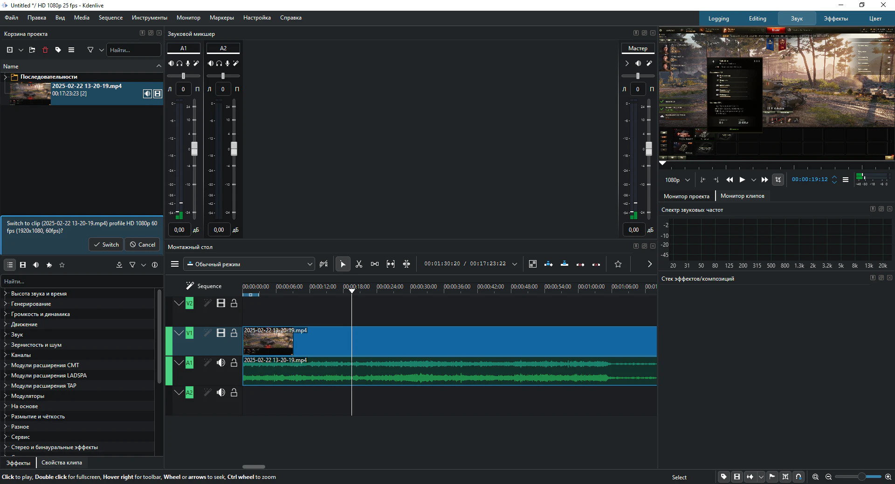Switch to the 'Монитор клипов' tab
Viewport: 895px width, 484px height.
coord(742,196)
